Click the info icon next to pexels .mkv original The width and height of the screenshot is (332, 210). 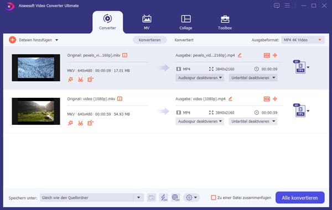[x=124, y=55]
